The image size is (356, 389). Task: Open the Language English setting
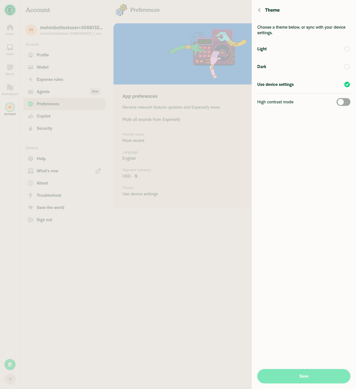182,156
